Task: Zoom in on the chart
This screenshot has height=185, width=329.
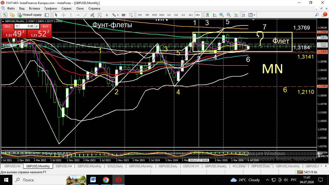Action: (222, 15)
